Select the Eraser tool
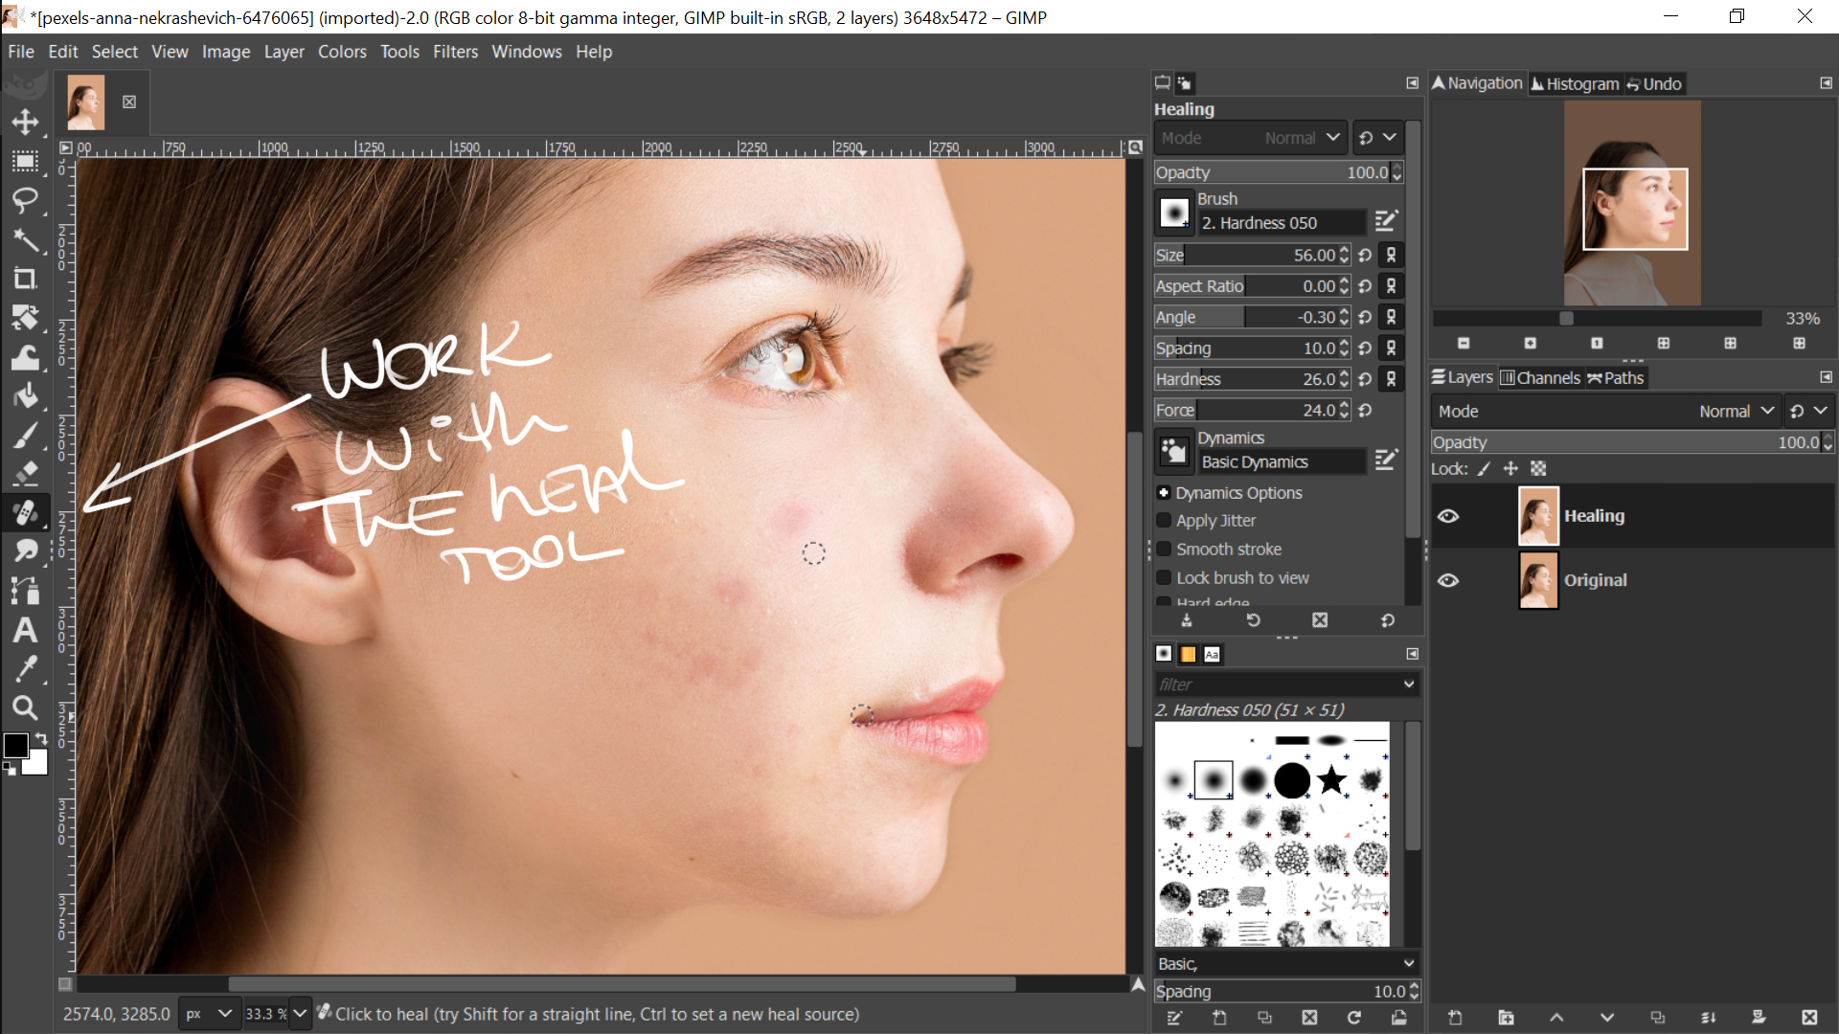 point(26,474)
